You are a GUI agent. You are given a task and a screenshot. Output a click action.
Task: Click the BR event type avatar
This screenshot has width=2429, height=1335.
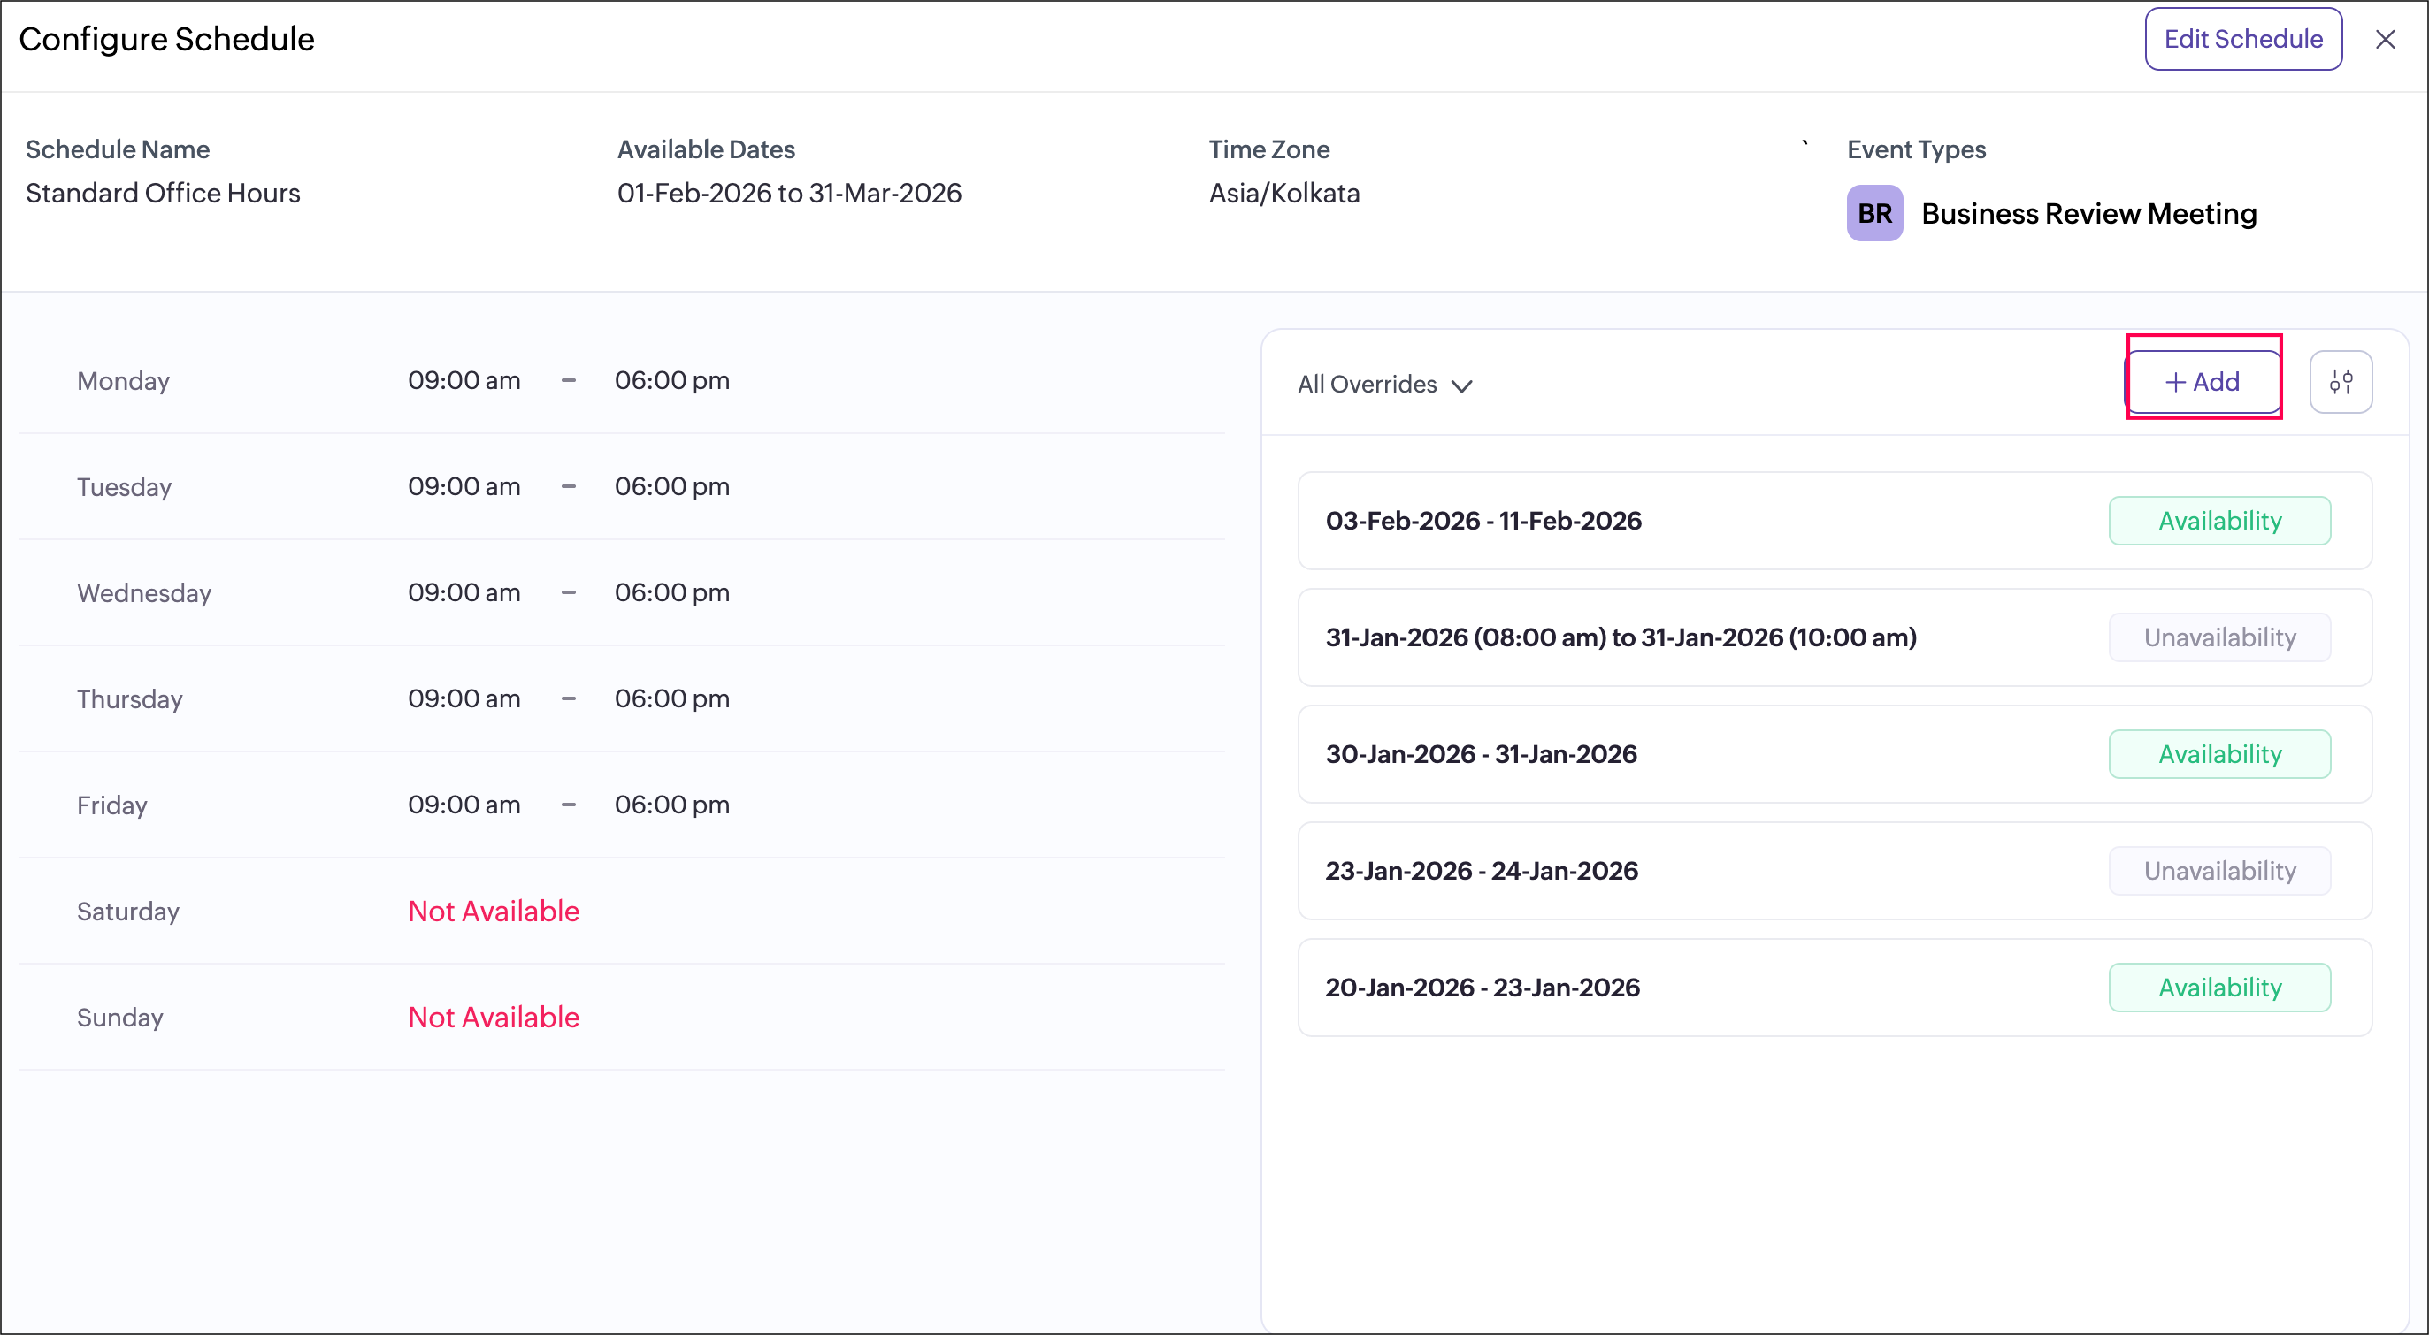tap(1873, 214)
